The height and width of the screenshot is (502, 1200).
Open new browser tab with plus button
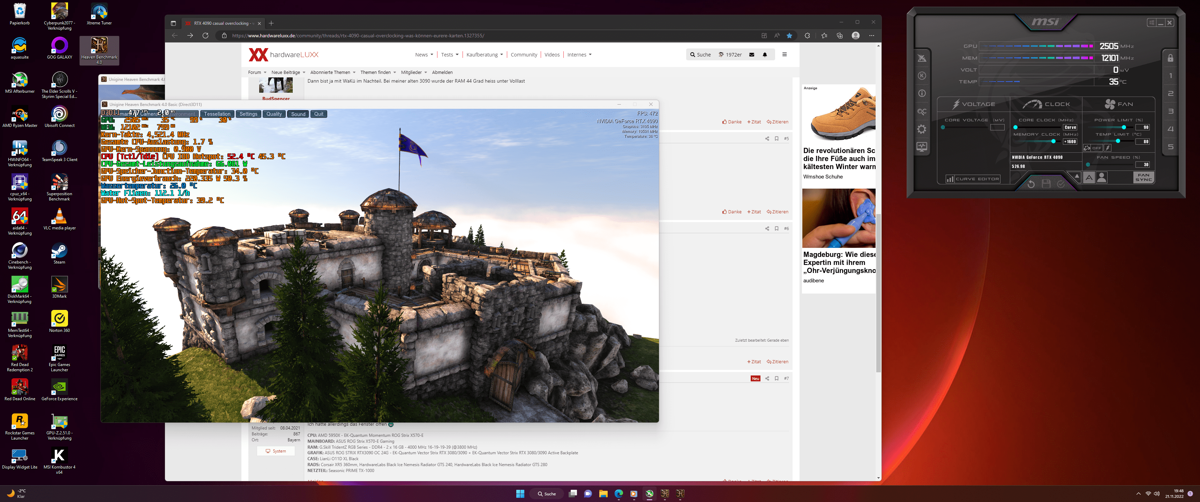pos(271,23)
